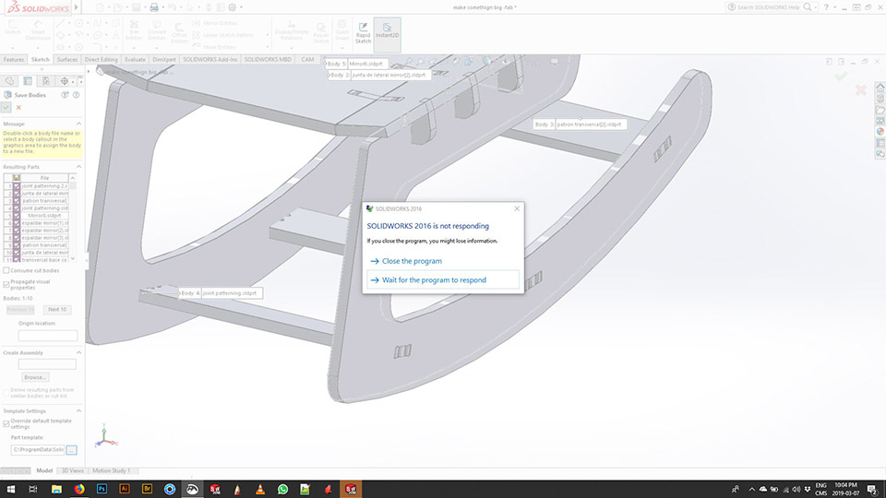Accept Save Bodies with green checkmark
886x498 pixels.
coord(6,107)
